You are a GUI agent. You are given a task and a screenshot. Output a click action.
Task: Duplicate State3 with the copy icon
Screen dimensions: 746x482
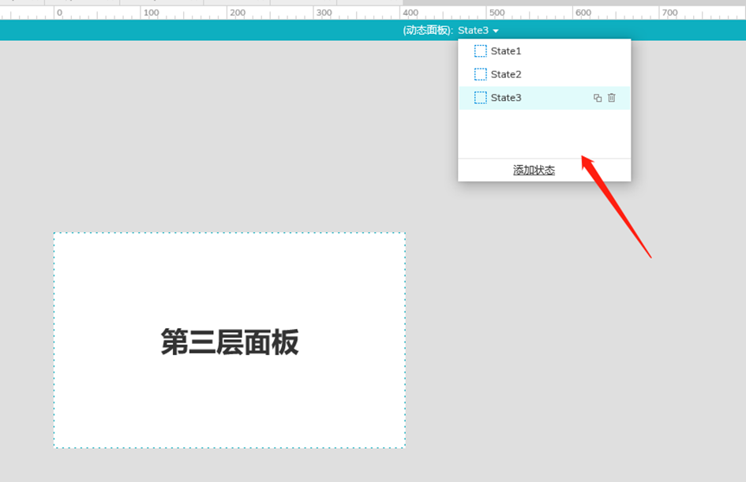(x=598, y=98)
